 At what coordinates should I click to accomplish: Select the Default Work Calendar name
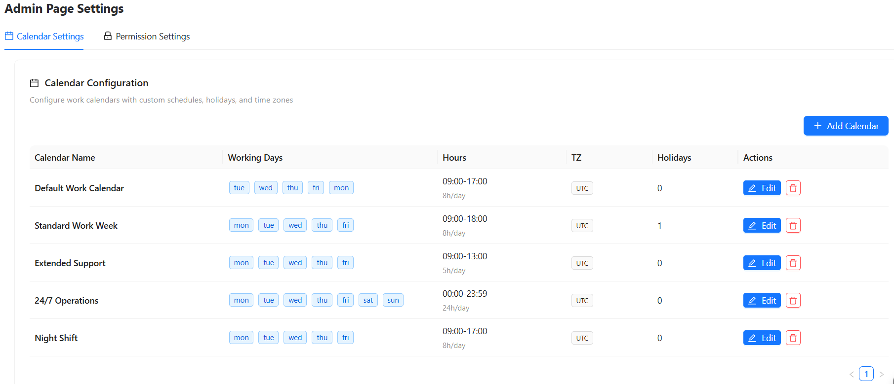pyautogui.click(x=79, y=188)
